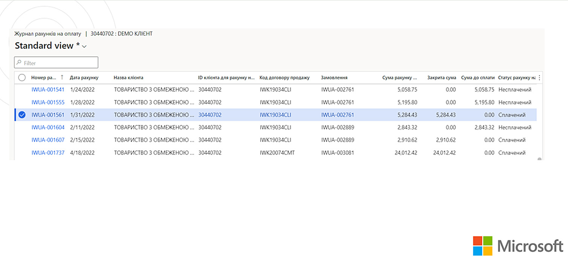This screenshot has width=568, height=267.
Task: Sort by the Статус рахунку column header
Action: (x=517, y=77)
